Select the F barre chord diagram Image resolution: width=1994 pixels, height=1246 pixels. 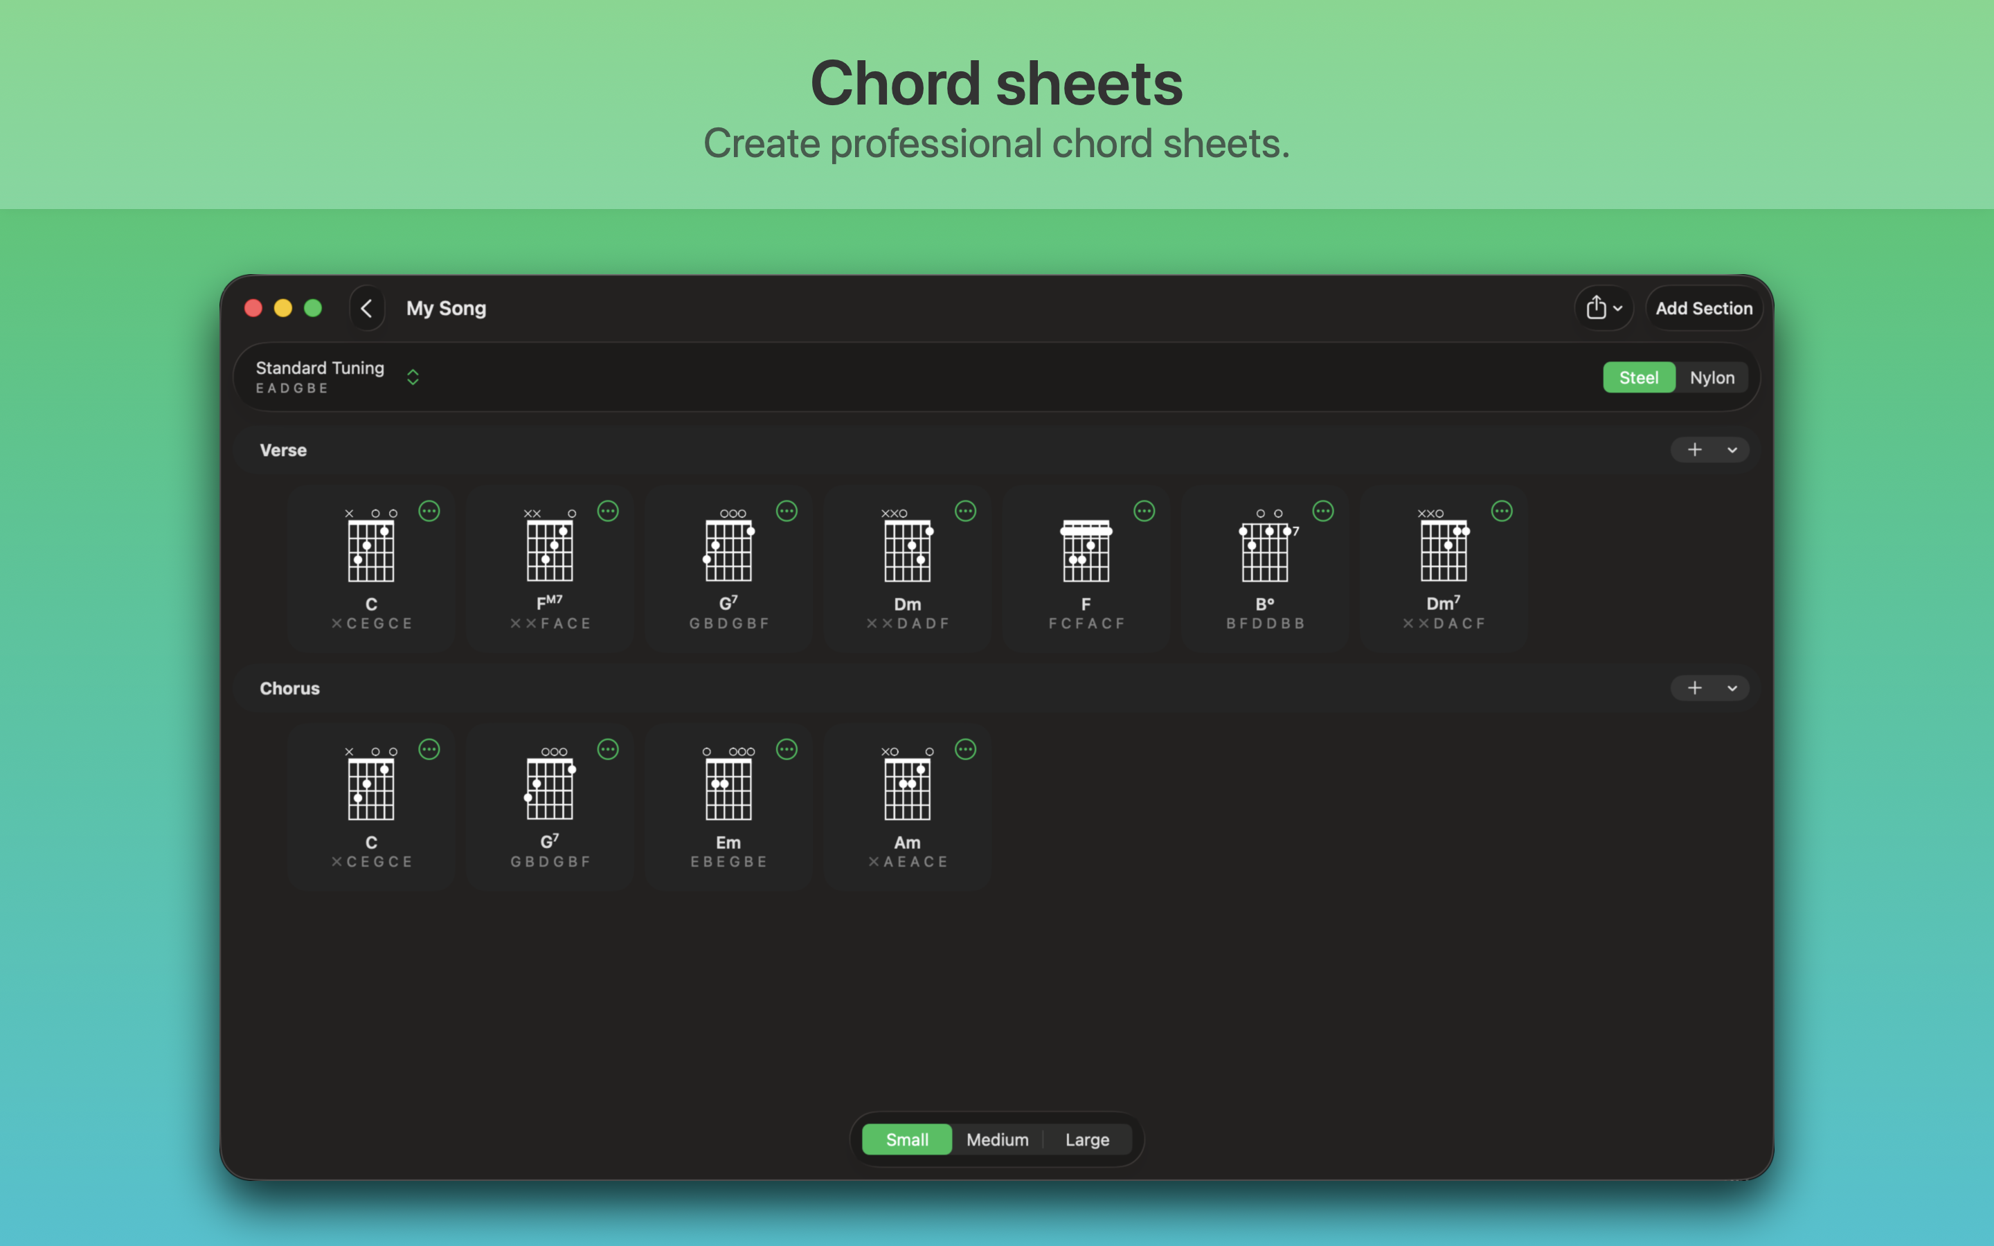[x=1086, y=550]
